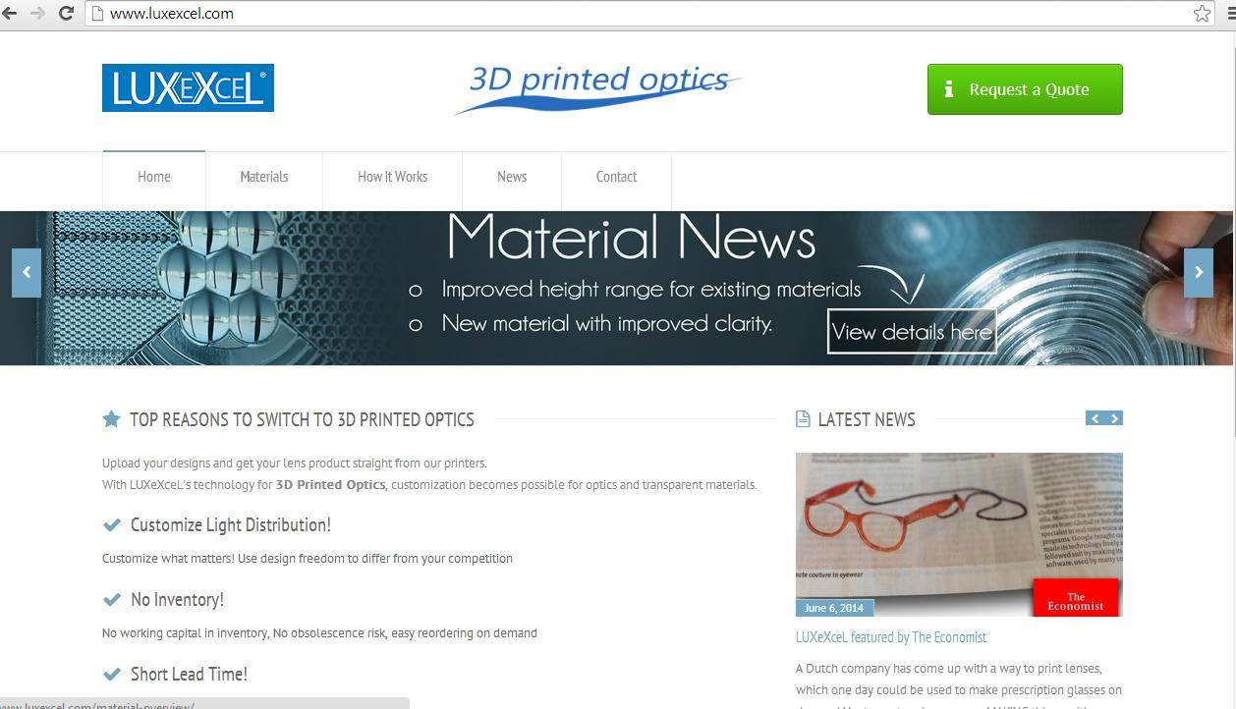Click View details here in the banner
1236x709 pixels.
912,332
